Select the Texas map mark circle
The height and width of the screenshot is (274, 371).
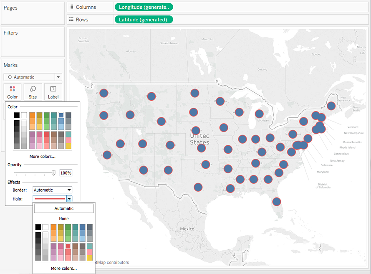click(198, 187)
